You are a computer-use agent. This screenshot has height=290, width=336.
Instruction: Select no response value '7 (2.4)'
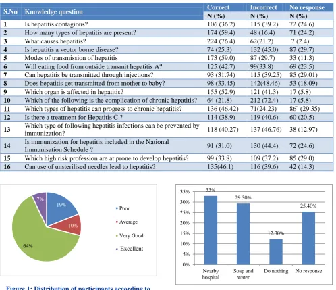click(x=300, y=41)
